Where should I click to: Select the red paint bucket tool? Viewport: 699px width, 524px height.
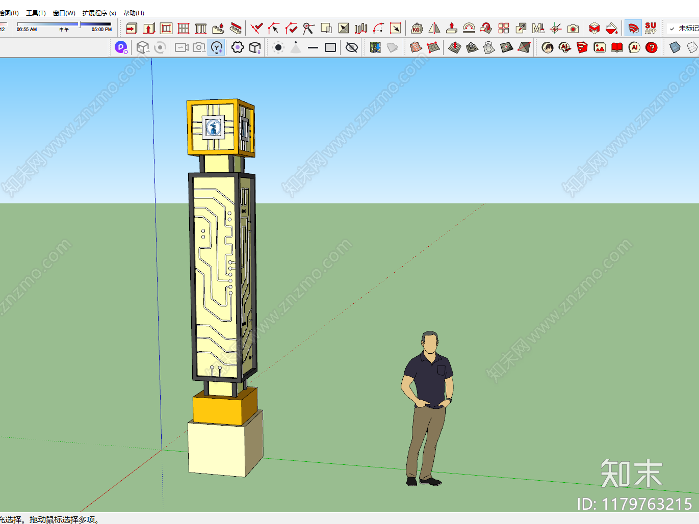tap(612, 29)
